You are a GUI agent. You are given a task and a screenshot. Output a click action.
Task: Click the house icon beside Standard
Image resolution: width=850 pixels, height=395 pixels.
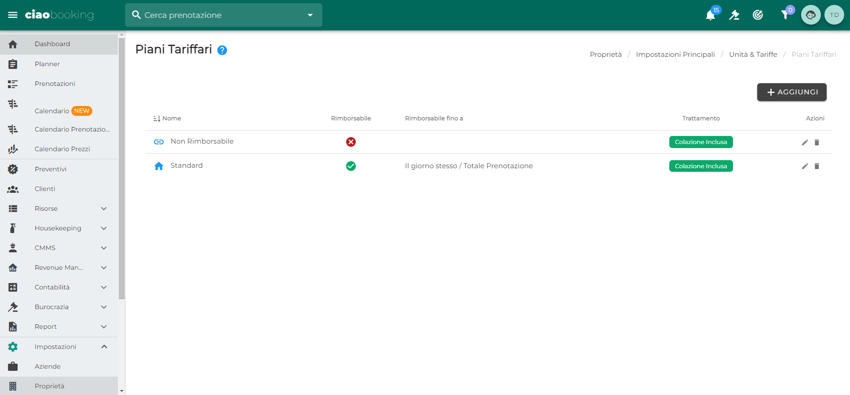[159, 166]
